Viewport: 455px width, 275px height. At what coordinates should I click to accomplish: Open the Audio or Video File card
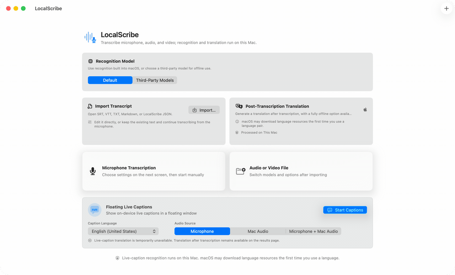(301, 171)
